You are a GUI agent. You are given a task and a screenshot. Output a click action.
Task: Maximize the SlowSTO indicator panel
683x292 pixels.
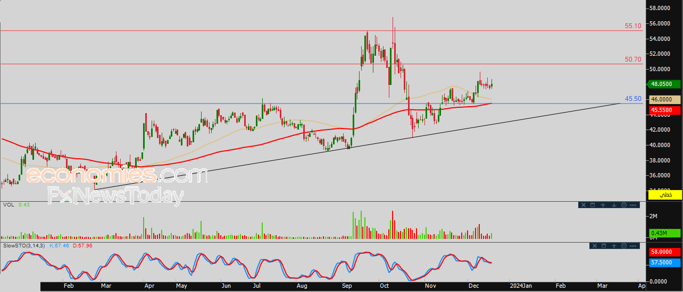[x=604, y=246]
